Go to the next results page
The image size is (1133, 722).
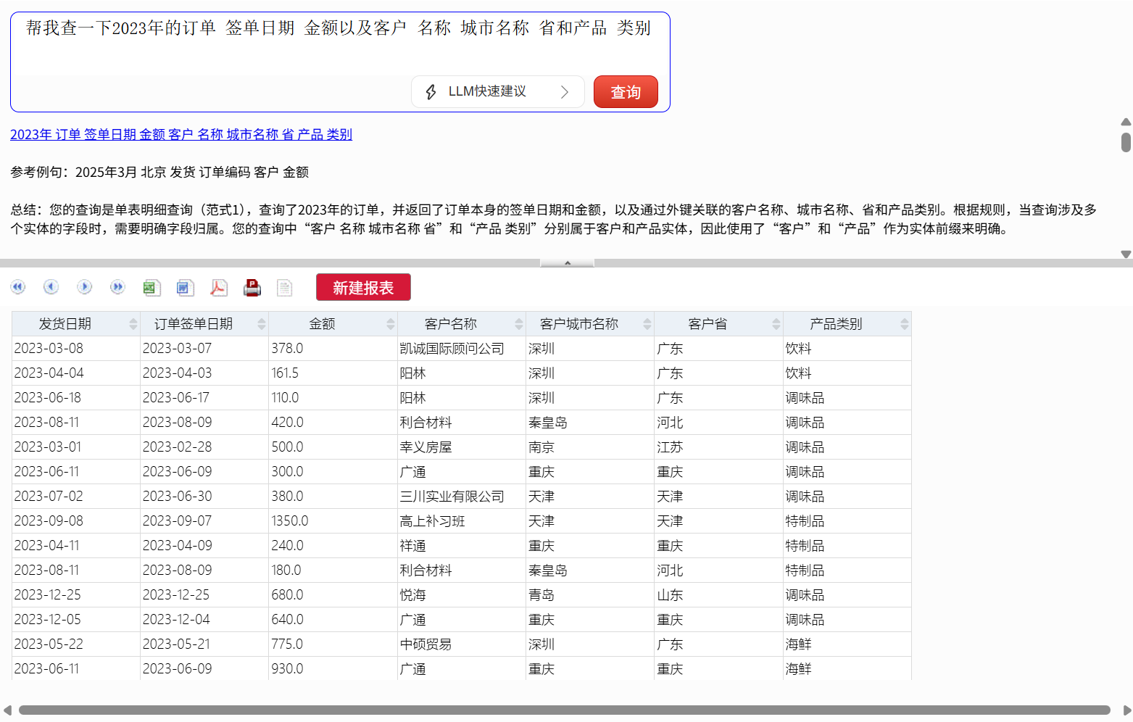(84, 288)
